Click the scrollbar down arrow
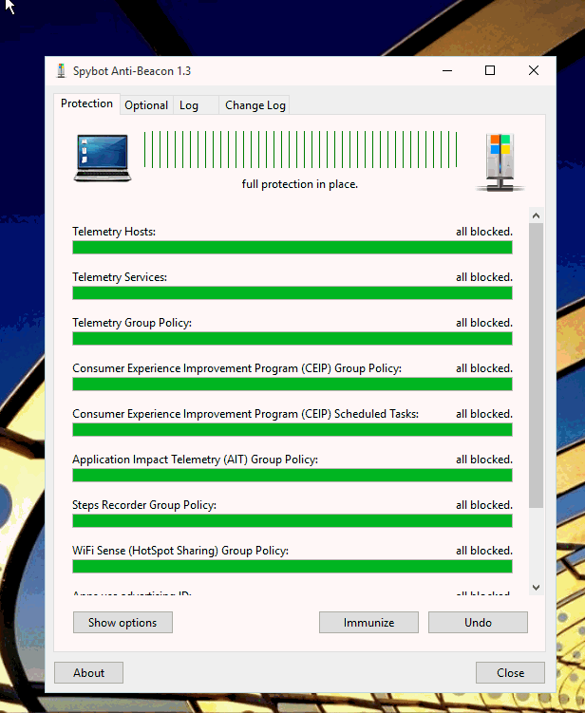 coord(536,589)
